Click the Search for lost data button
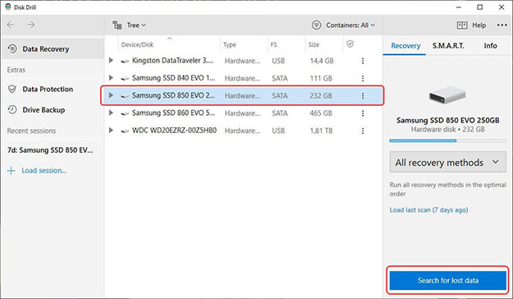 pyautogui.click(x=448, y=280)
